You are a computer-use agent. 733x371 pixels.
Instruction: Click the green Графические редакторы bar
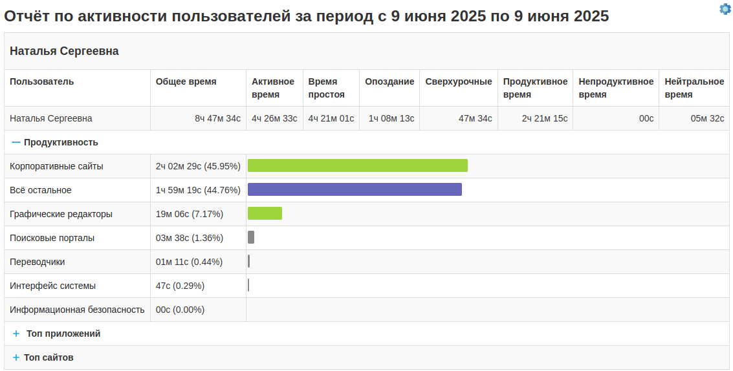tap(265, 213)
